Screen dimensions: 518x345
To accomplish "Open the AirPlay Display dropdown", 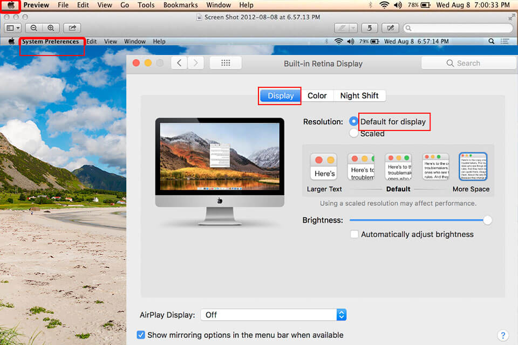I will pyautogui.click(x=273, y=315).
